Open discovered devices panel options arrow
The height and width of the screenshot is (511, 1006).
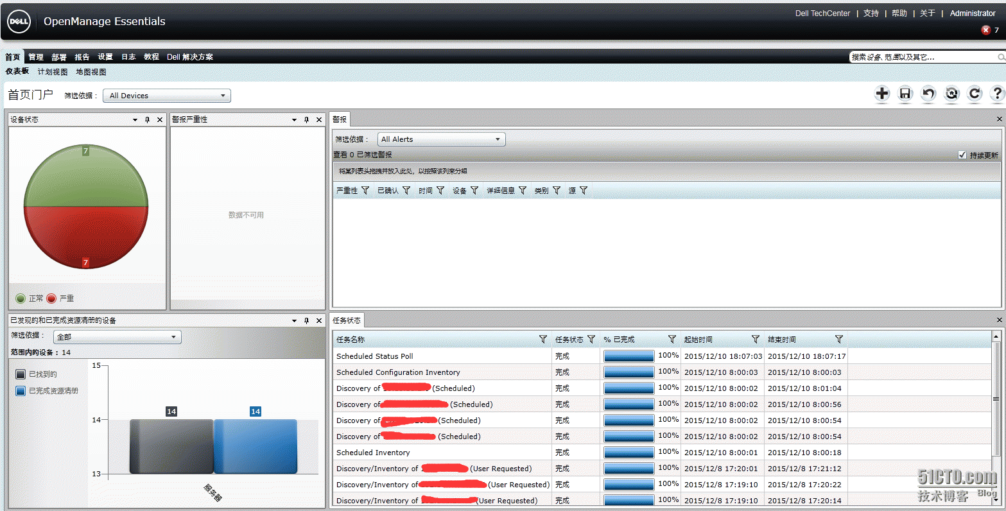point(294,320)
